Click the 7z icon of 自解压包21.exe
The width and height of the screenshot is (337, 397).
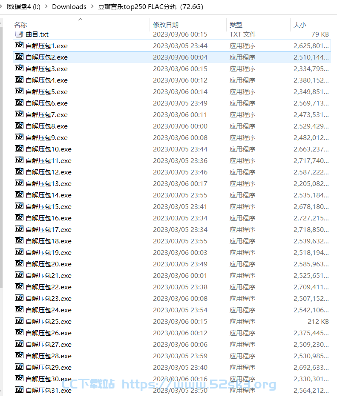[19, 275]
